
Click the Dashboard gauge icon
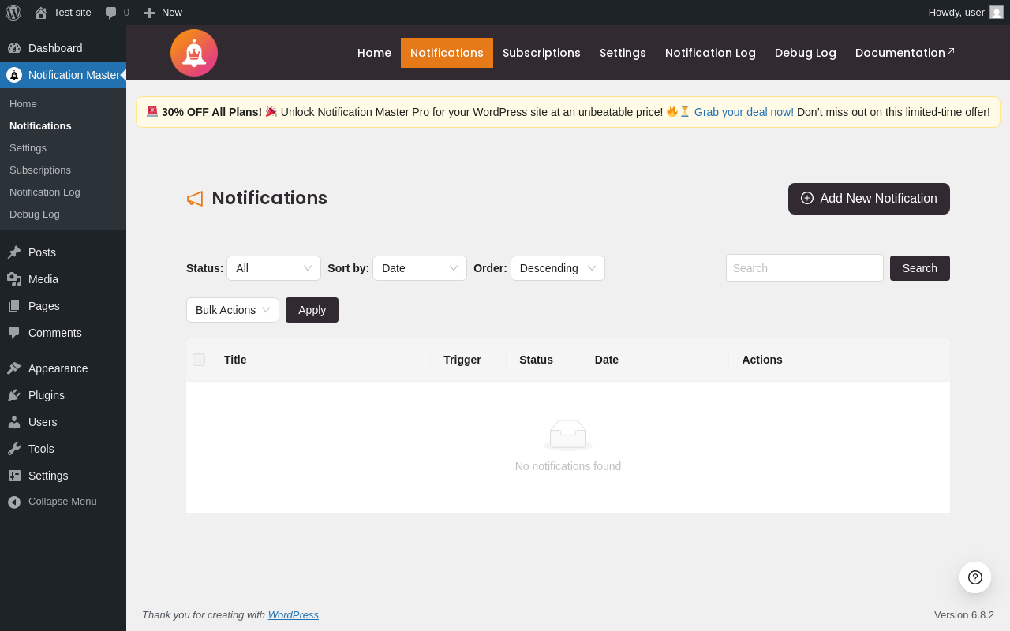14,48
